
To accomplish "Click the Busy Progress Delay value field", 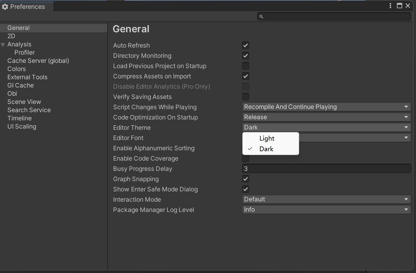I will point(326,169).
